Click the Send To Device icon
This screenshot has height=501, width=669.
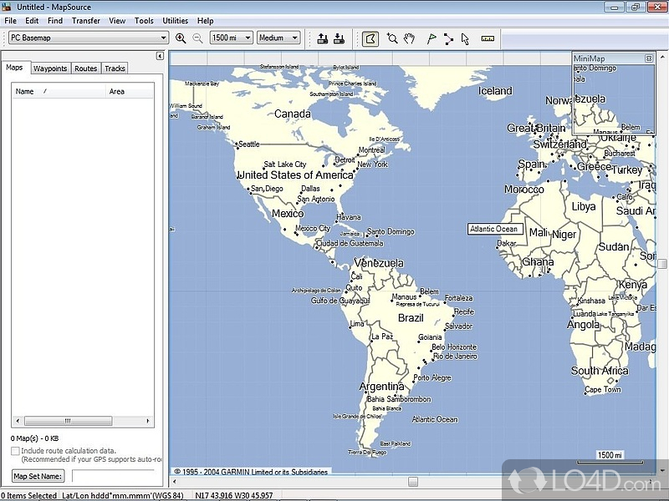[323, 38]
